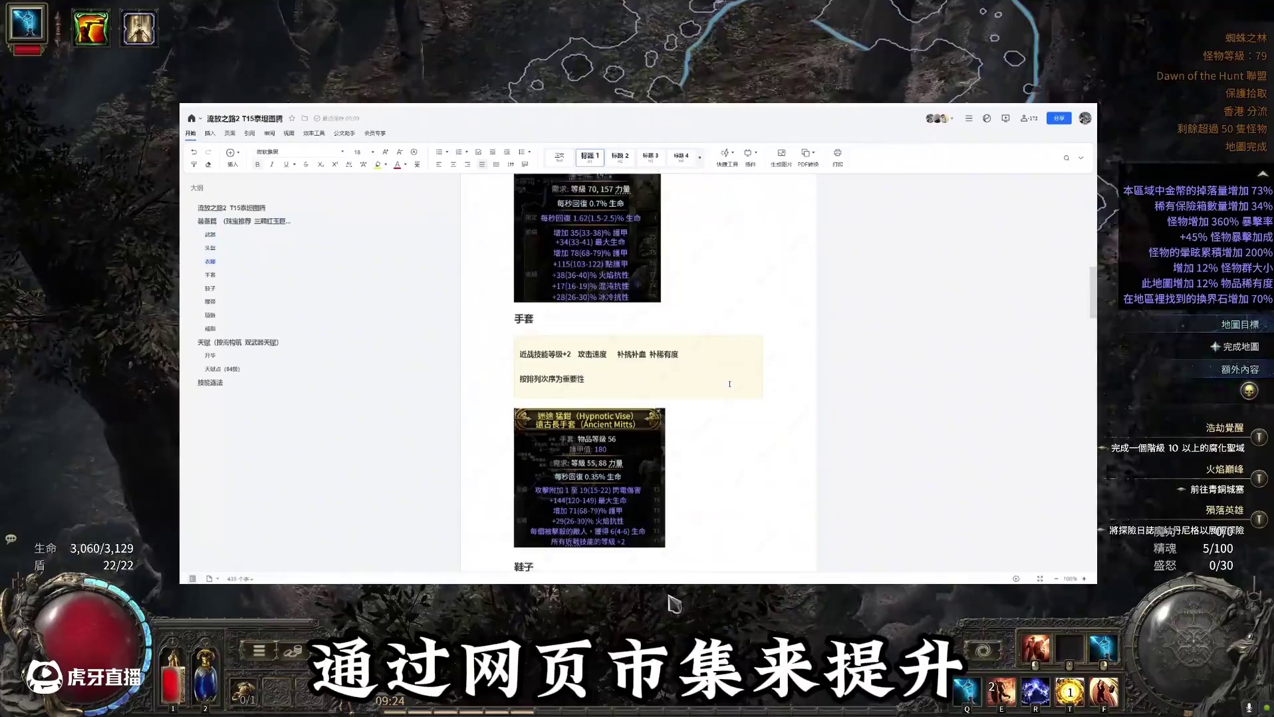Open document search with the magnifier icon
The image size is (1274, 717).
(1067, 158)
